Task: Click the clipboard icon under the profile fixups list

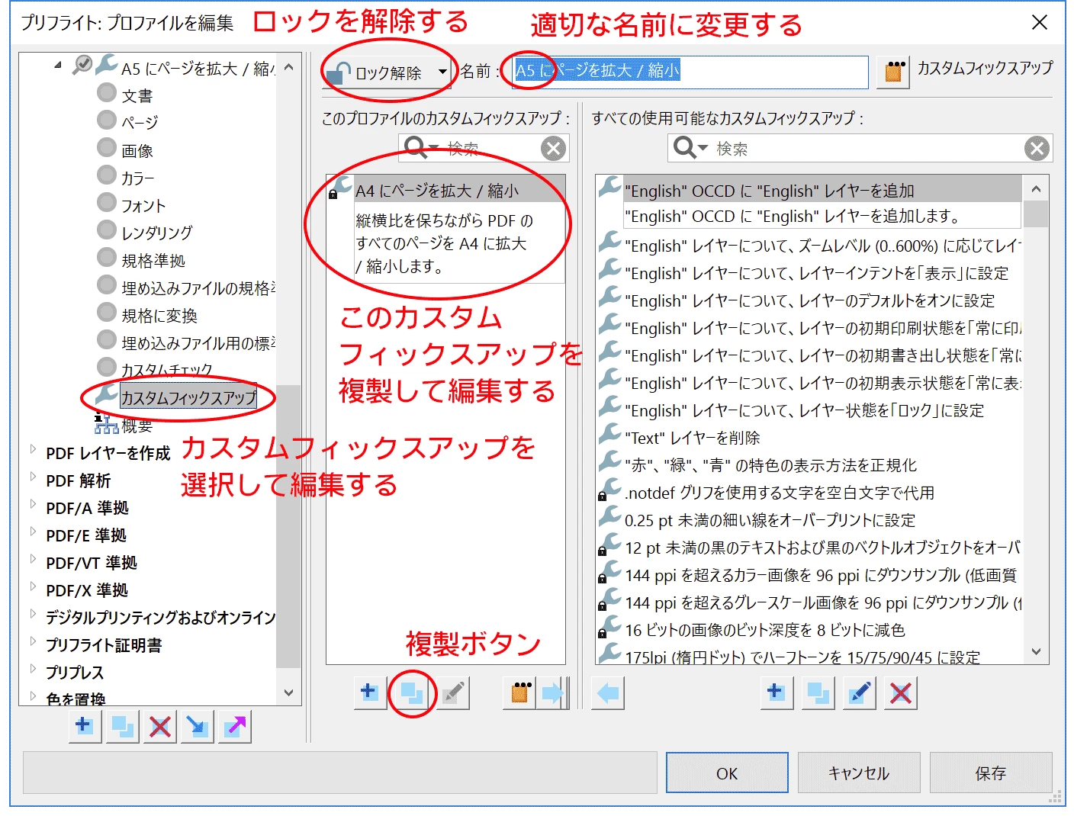Action: [520, 693]
